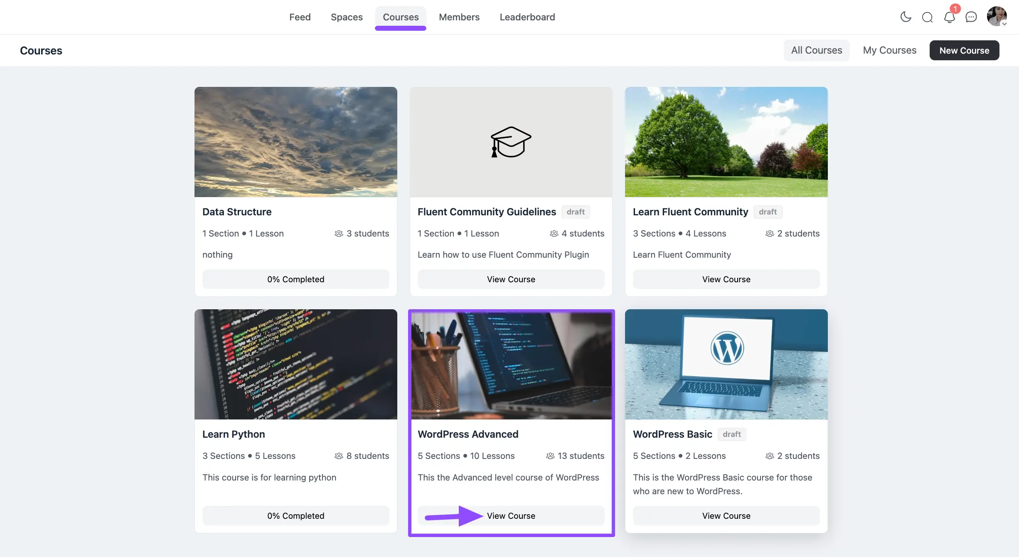
Task: Open WordPress Advanced laptop thumbnail
Action: coord(511,366)
